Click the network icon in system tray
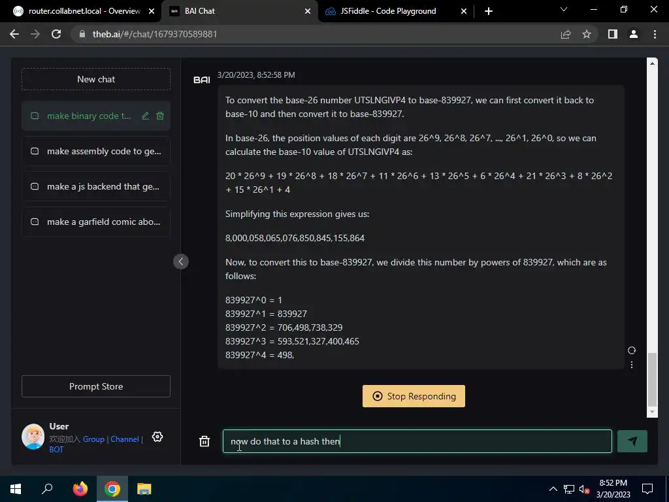This screenshot has width=669, height=502. click(x=569, y=489)
